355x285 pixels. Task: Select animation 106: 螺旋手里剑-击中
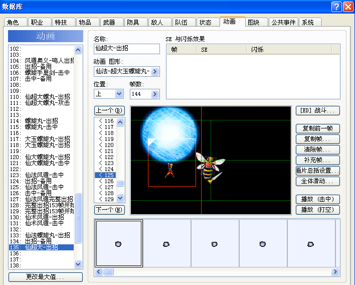42,73
